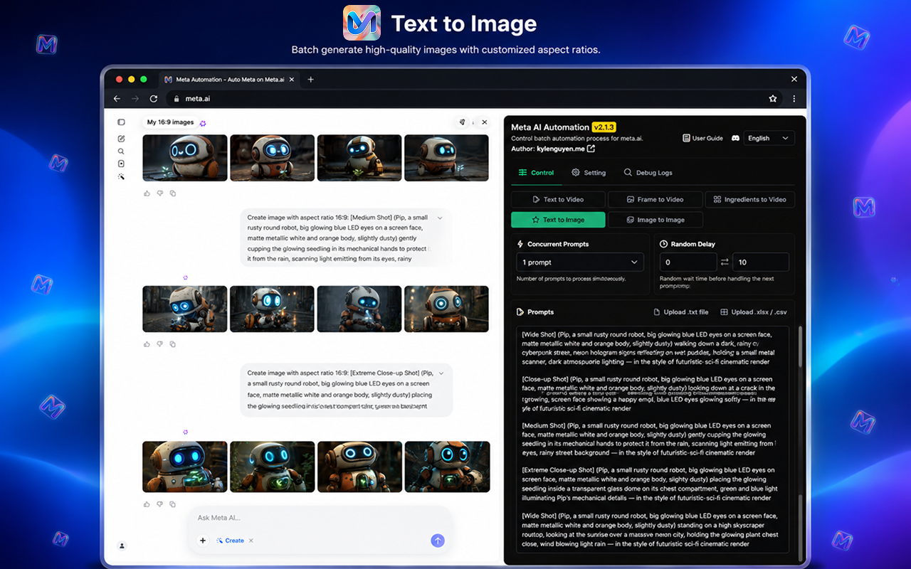Select the Ingredients to Video mode
The image size is (911, 569).
pyautogui.click(x=750, y=200)
